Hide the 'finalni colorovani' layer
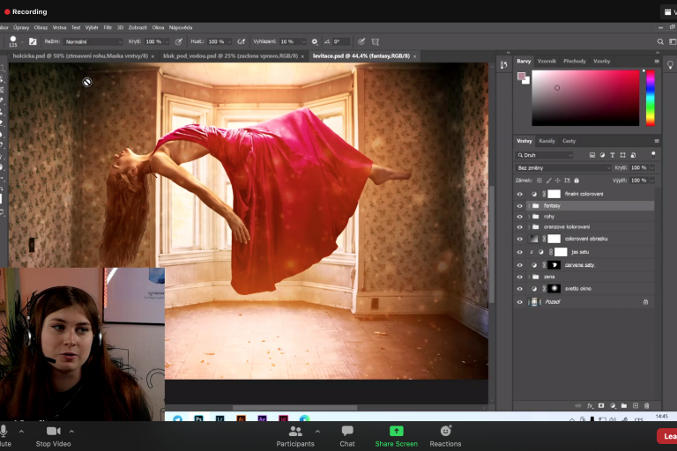Viewport: 677px width, 451px height. point(519,194)
